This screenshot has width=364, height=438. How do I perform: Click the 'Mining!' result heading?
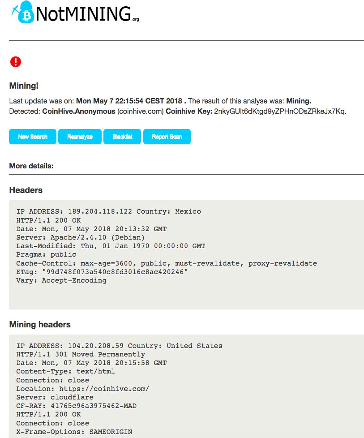click(24, 86)
